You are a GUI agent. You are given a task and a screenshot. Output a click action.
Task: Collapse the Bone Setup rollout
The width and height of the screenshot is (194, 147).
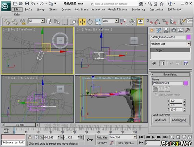(x=170, y=74)
